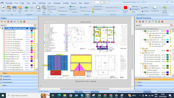Click Zoom In in Zoom/Pan group
The height and width of the screenshot is (98, 174).
51,6
